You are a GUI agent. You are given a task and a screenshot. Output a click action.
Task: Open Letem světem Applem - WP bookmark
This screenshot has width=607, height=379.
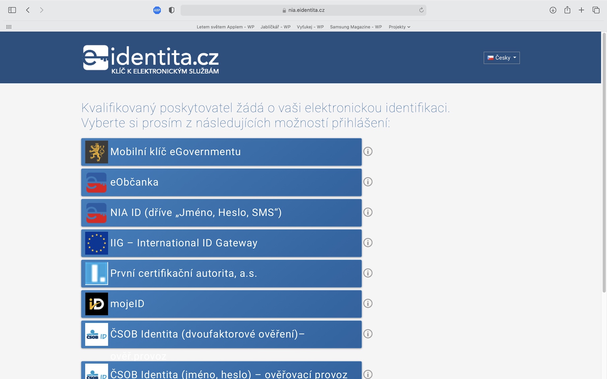[226, 27]
